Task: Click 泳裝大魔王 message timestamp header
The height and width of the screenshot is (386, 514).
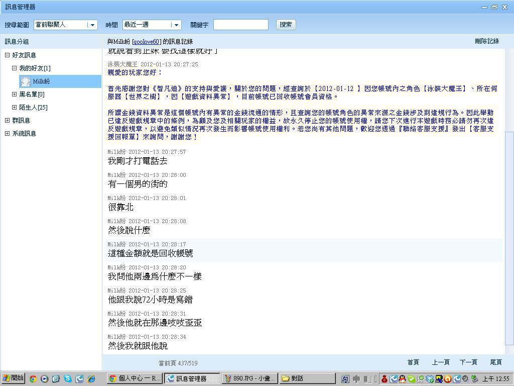Action: click(153, 64)
